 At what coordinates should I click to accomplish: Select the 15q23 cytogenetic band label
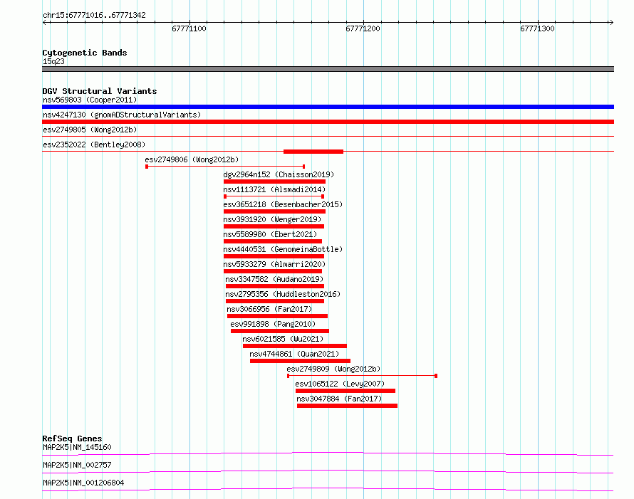[53, 61]
